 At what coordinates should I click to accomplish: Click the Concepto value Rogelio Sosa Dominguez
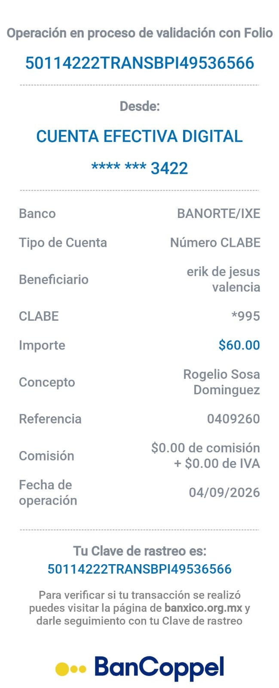[x=222, y=382]
